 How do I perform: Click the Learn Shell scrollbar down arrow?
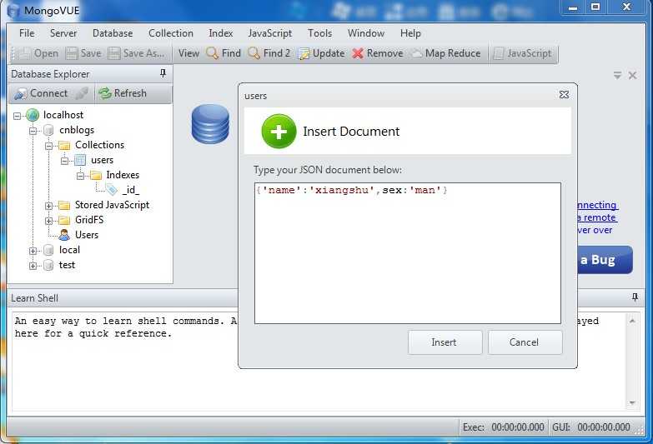pyautogui.click(x=632, y=403)
